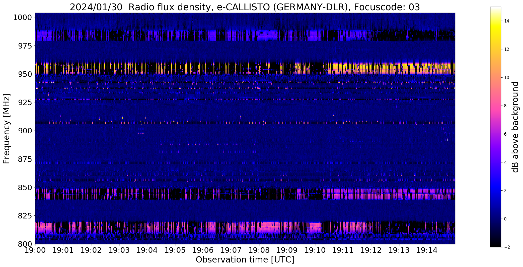Screen dimensions: 523x267
Task: Click the 19:04 time tick label
Action: 147,250
